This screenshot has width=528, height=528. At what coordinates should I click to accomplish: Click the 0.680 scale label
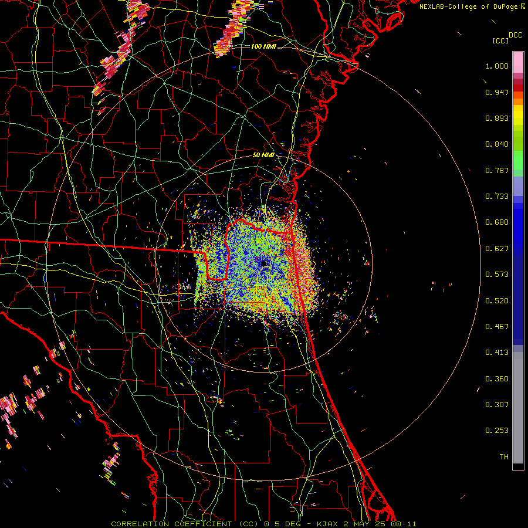[x=497, y=222]
